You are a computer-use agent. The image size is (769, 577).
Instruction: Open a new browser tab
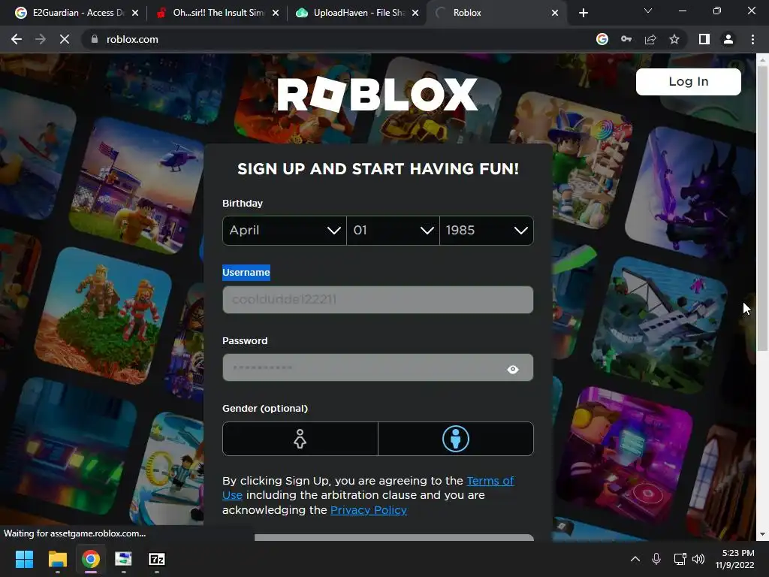point(583,13)
